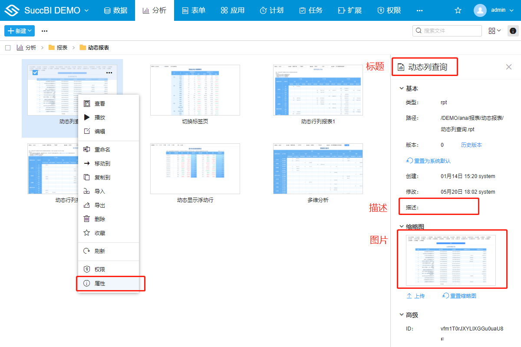Viewport: 521px width, 347px height.
Task: Click the info panel icon in toolbar
Action: pyautogui.click(x=513, y=31)
